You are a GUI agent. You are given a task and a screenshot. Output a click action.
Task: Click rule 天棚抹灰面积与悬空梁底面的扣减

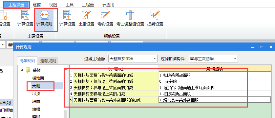116,76
